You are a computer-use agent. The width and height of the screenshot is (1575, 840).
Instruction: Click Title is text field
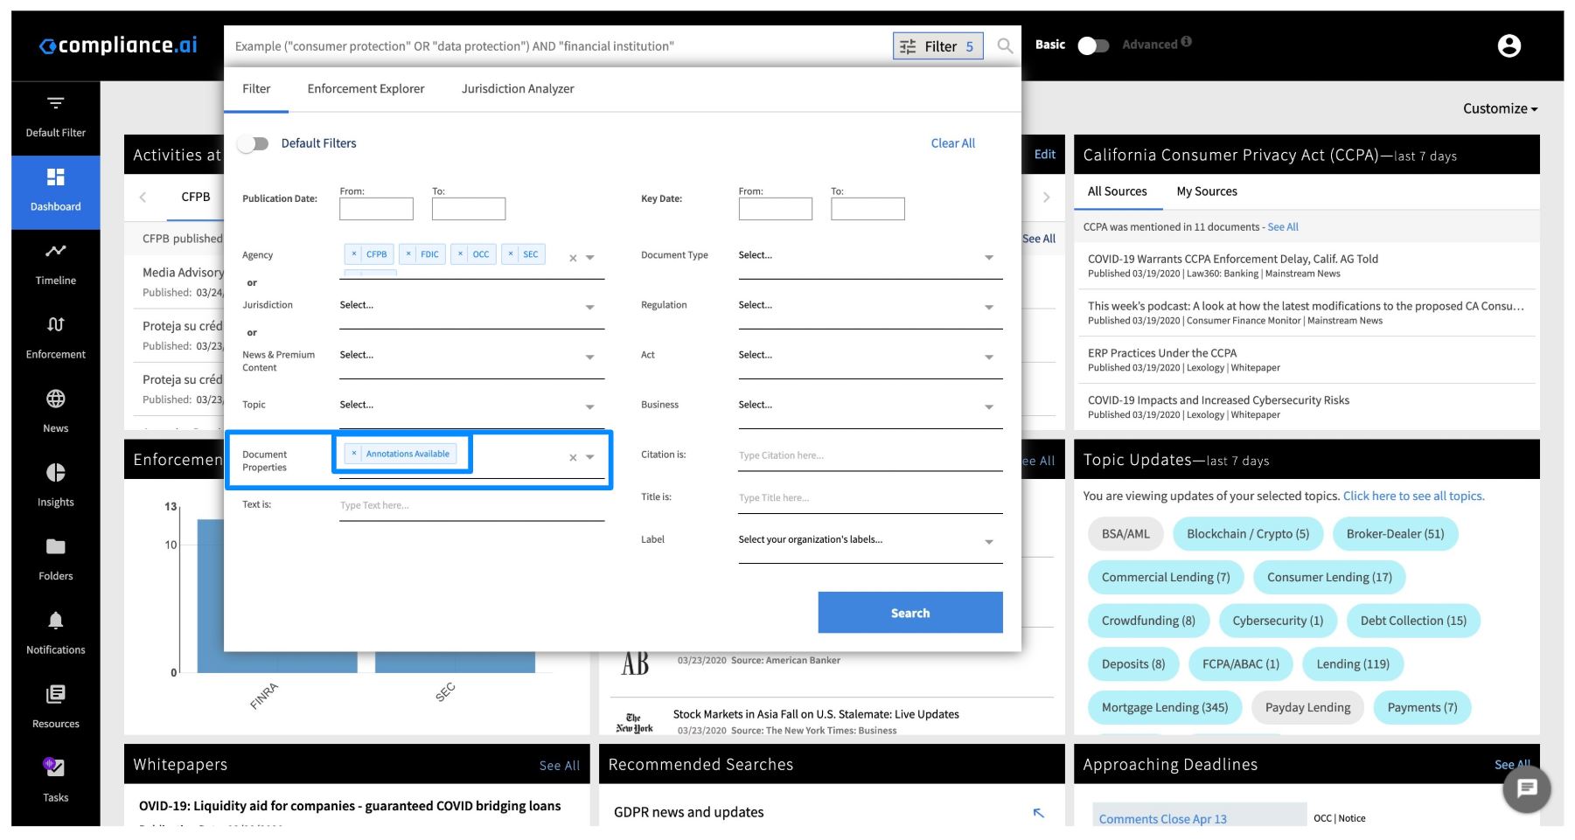point(870,498)
